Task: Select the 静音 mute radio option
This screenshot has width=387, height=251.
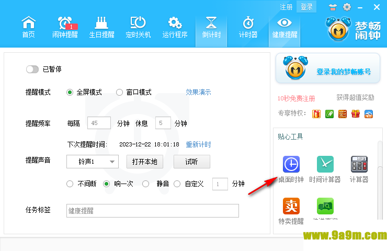Action: (145, 184)
